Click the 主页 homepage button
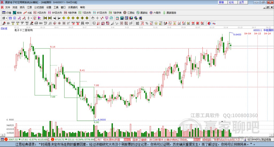Image resolution: width=274 pixels, height=147 pixels. pos(243,2)
